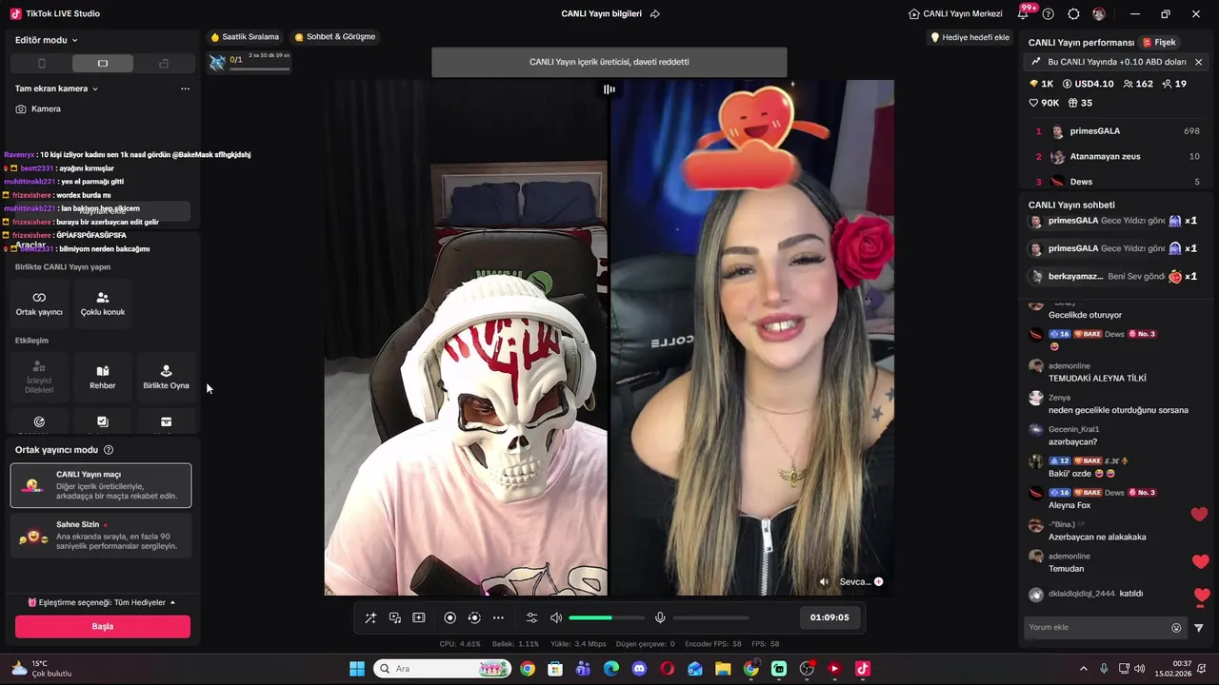
Task: Expand Eşleştirme seçeneği: Tüm Hediyeler
Action: (x=102, y=602)
